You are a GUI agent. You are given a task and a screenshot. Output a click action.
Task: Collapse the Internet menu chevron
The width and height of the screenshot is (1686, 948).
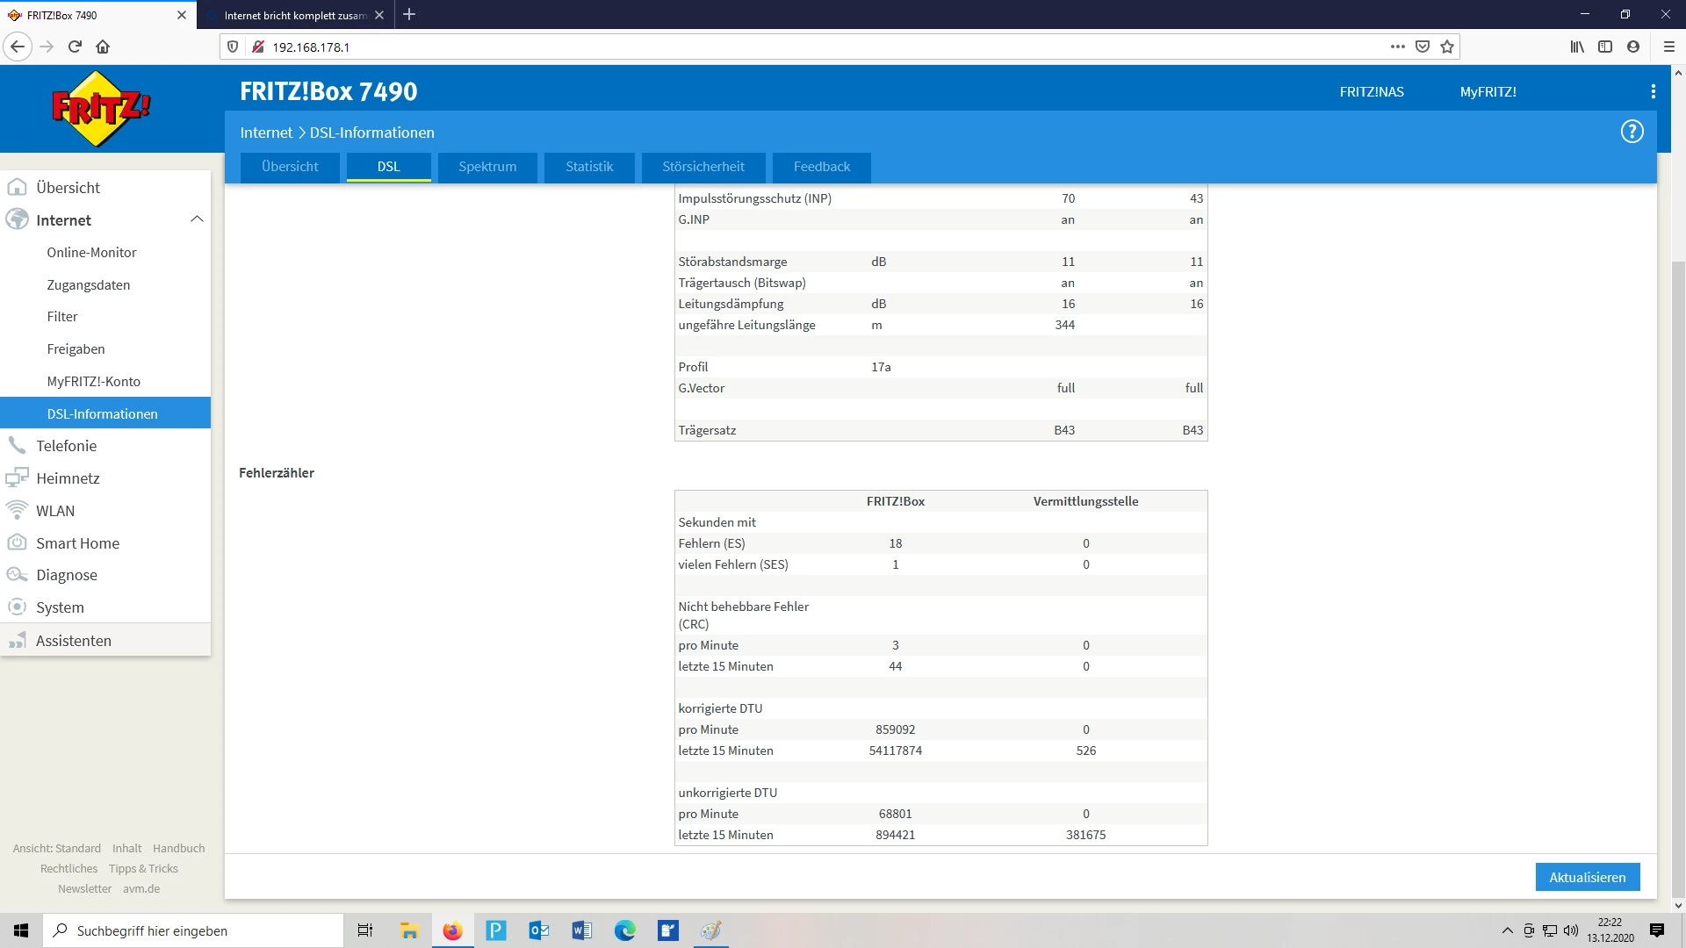click(197, 219)
